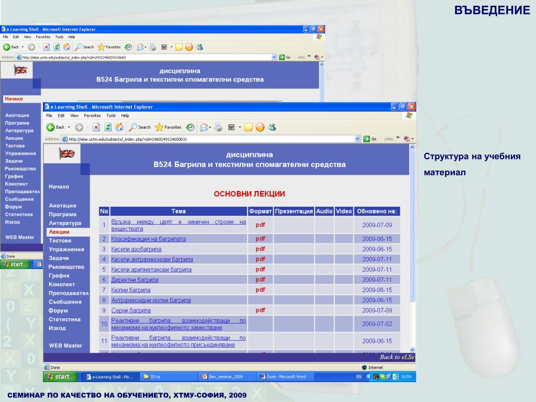Open lecture Директни багрила
The width and height of the screenshot is (536, 402).
135,280
